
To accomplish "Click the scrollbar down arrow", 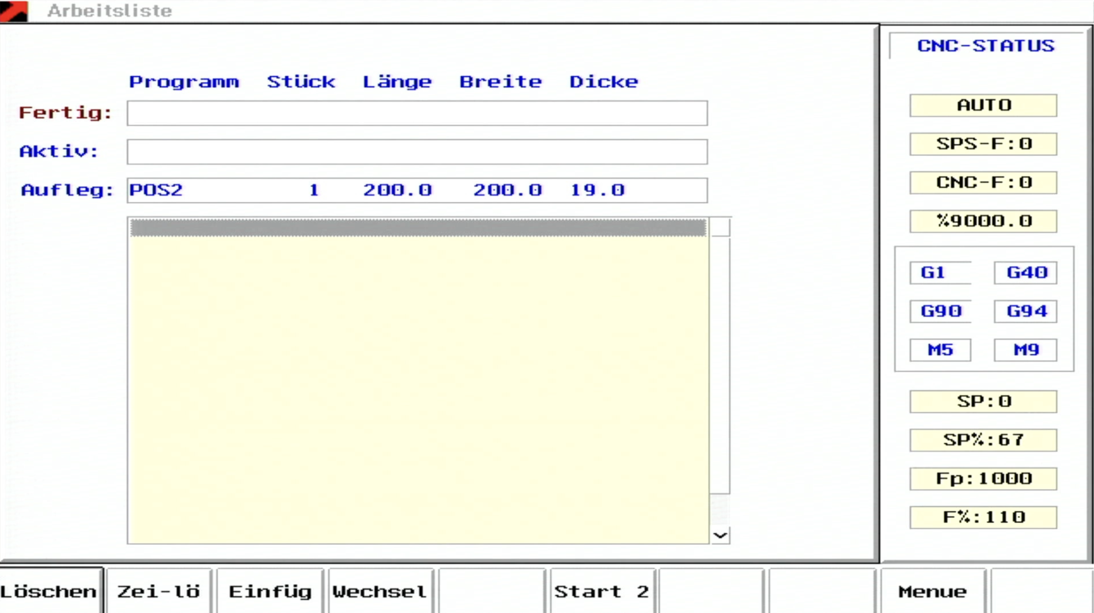I will pyautogui.click(x=719, y=536).
